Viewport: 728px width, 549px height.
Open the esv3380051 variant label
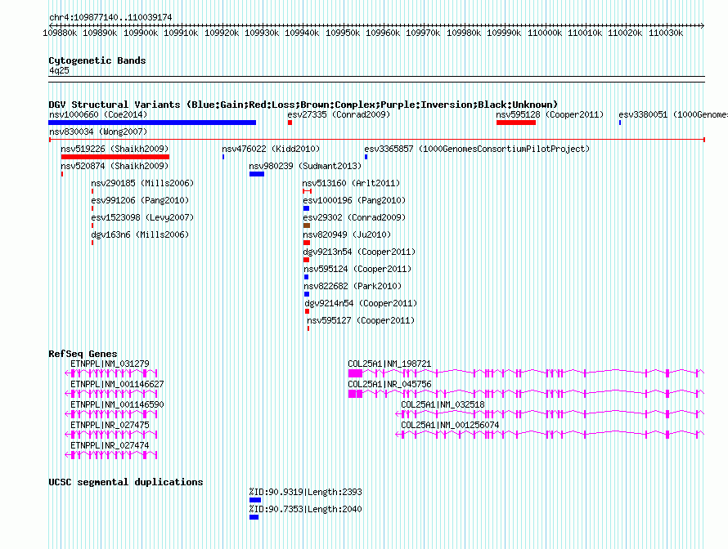point(672,114)
